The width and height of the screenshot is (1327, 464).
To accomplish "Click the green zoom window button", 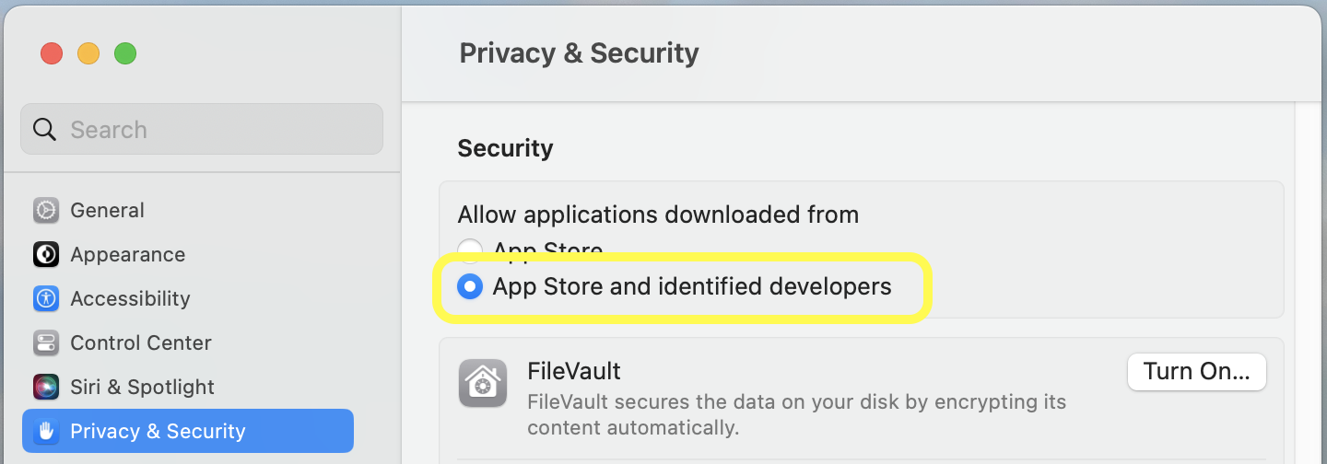I will (125, 53).
